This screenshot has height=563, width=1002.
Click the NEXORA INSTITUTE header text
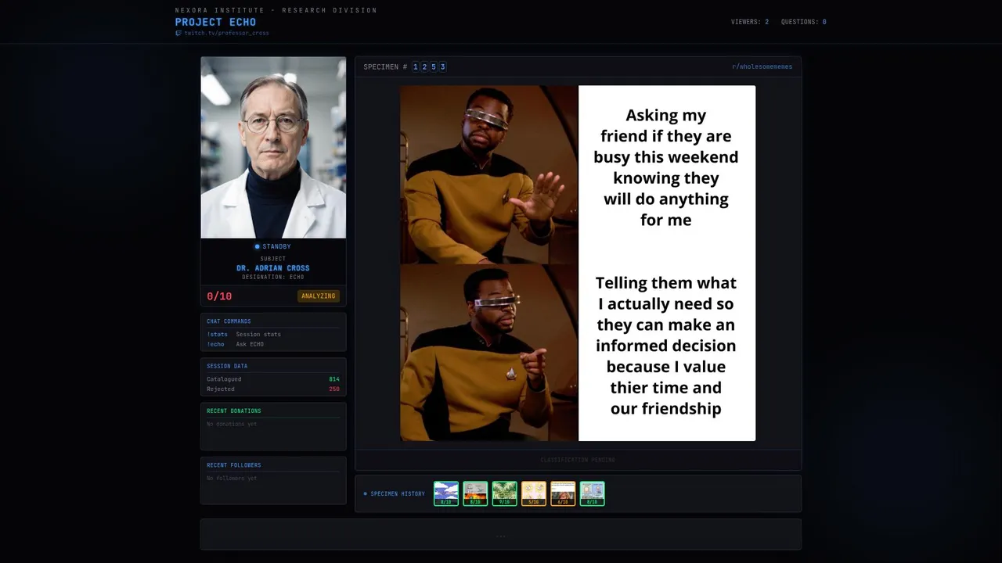tap(276, 10)
